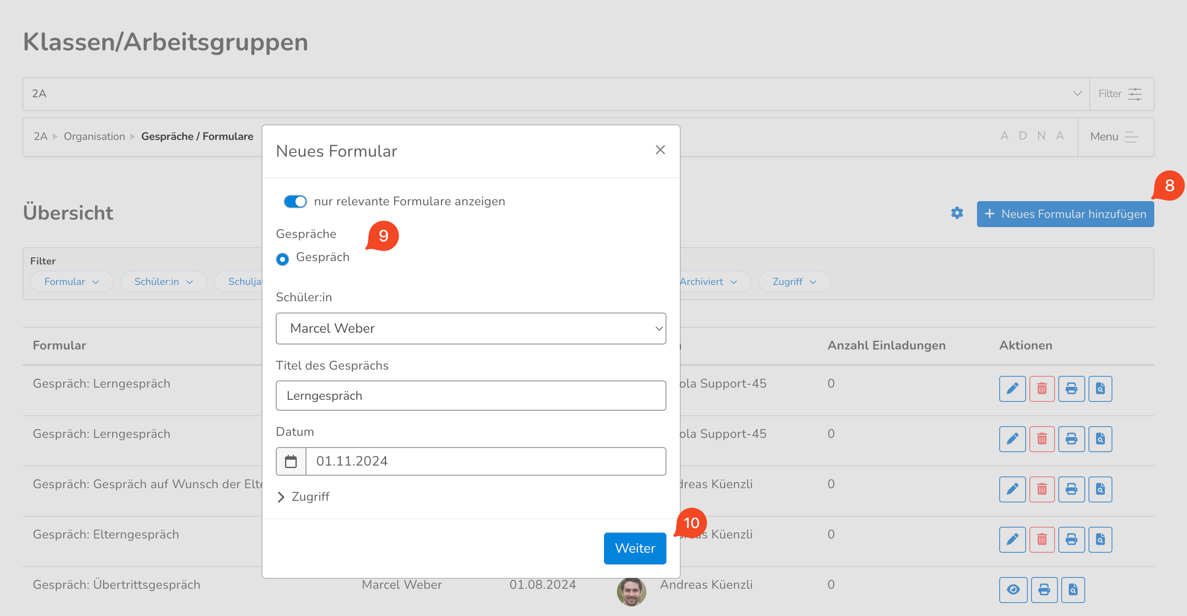This screenshot has width=1187, height=616.
Task: Open the calendar picker beside the Datum field
Action: 291,461
